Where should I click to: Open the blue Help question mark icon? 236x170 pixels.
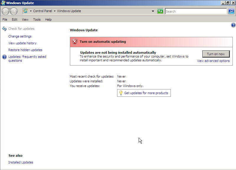233,25
